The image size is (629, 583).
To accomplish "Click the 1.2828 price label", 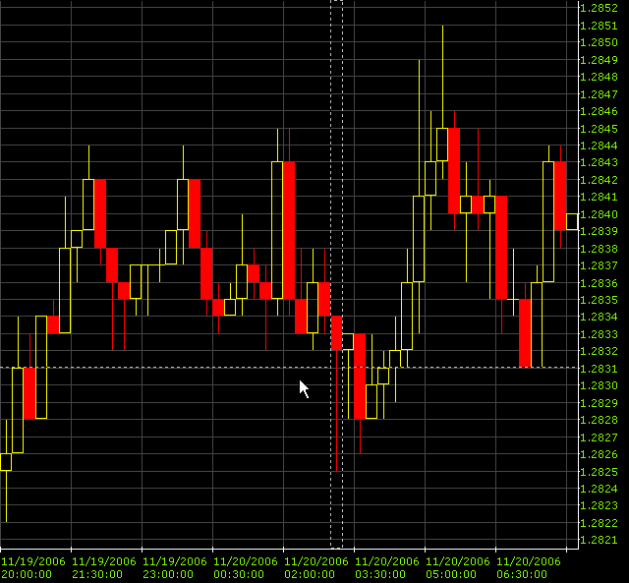I will (599, 420).
